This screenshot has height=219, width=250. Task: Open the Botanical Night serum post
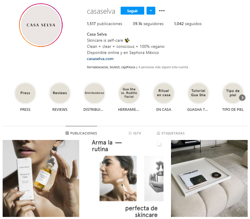[41, 178]
